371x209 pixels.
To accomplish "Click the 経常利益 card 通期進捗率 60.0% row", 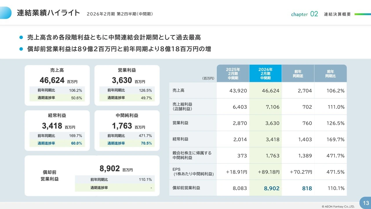I will (57, 143).
